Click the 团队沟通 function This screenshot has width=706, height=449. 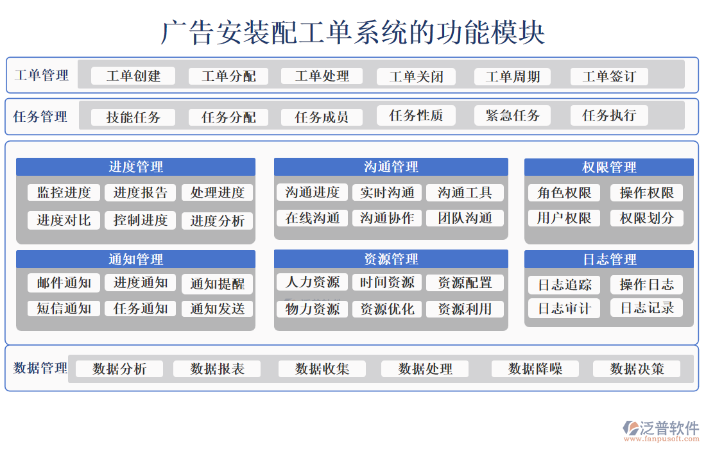point(465,218)
